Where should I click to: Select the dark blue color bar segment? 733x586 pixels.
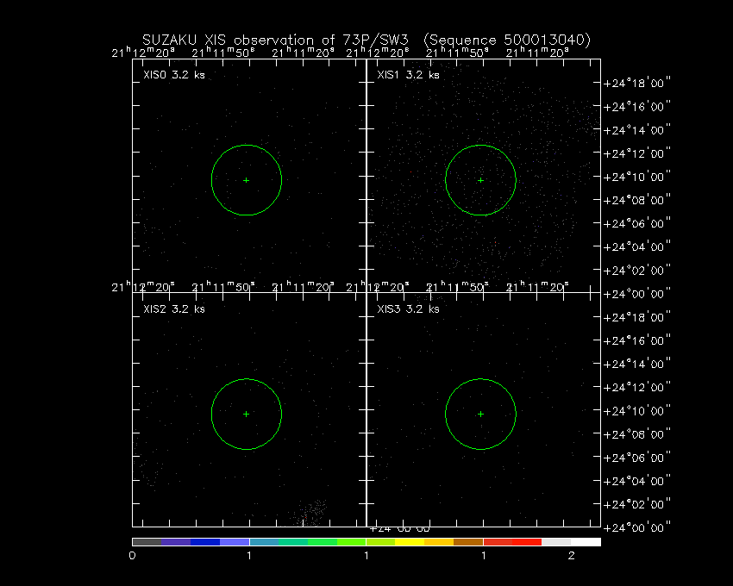tap(205, 542)
